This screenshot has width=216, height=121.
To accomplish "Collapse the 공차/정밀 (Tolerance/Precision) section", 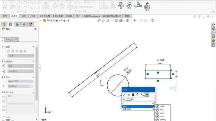I will 33,62.
